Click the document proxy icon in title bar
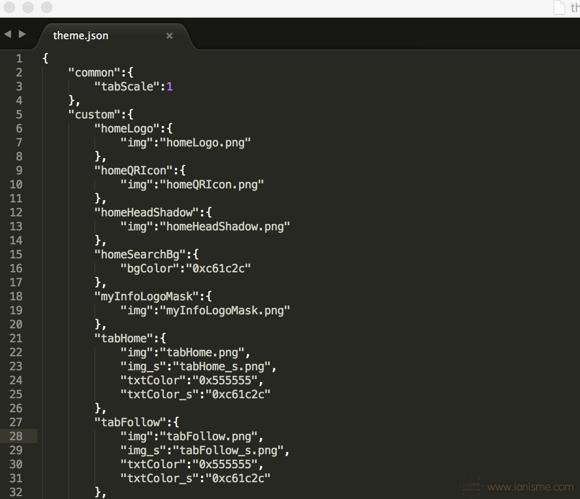Screen dimensions: 580x499 [x=559, y=7]
